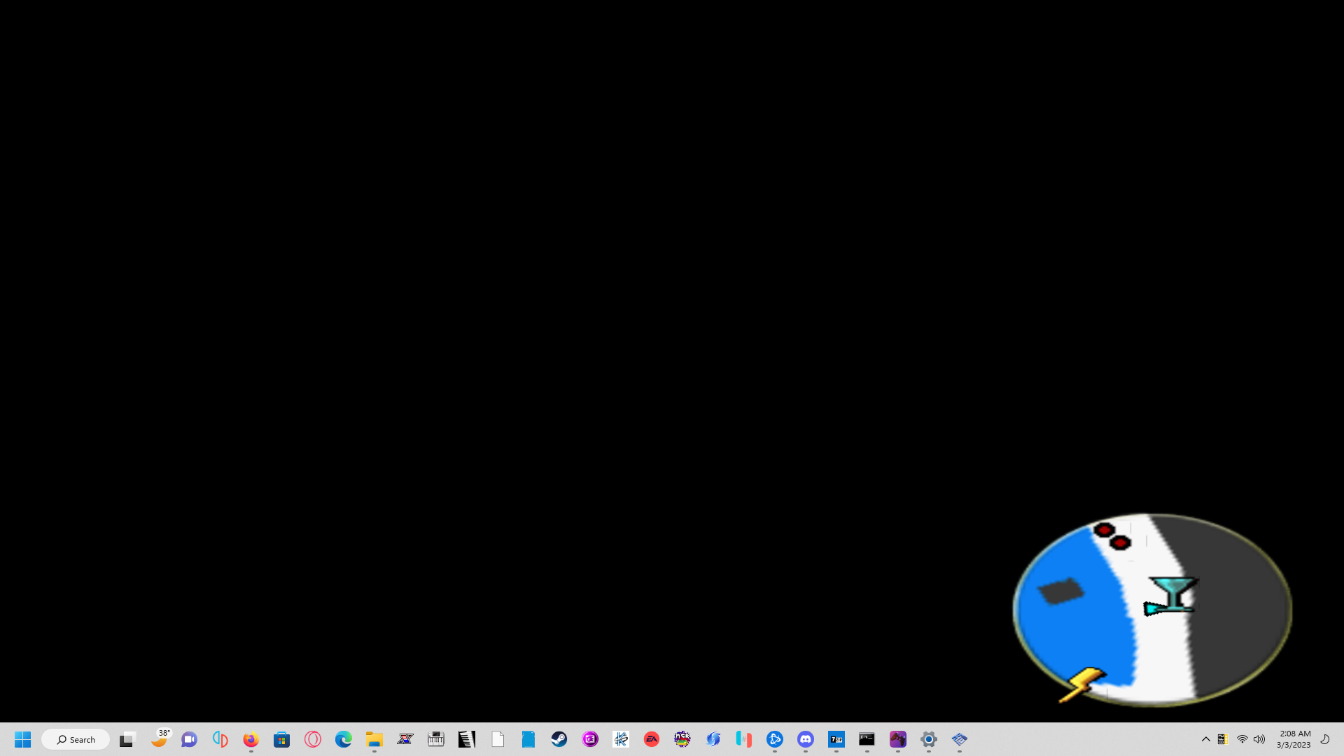Open Microsoft Edge

(x=342, y=738)
